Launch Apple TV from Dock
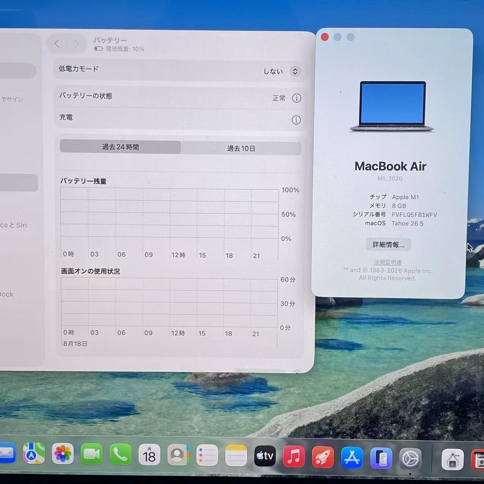 click(x=265, y=456)
